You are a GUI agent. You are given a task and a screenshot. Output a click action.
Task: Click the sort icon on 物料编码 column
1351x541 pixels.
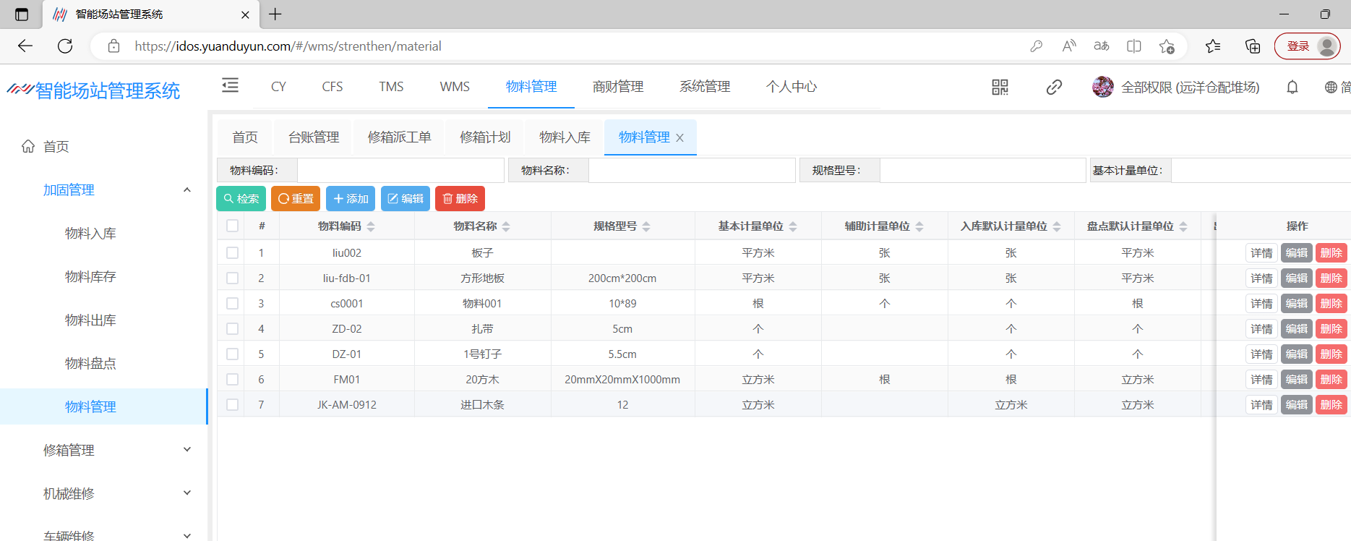tap(371, 226)
